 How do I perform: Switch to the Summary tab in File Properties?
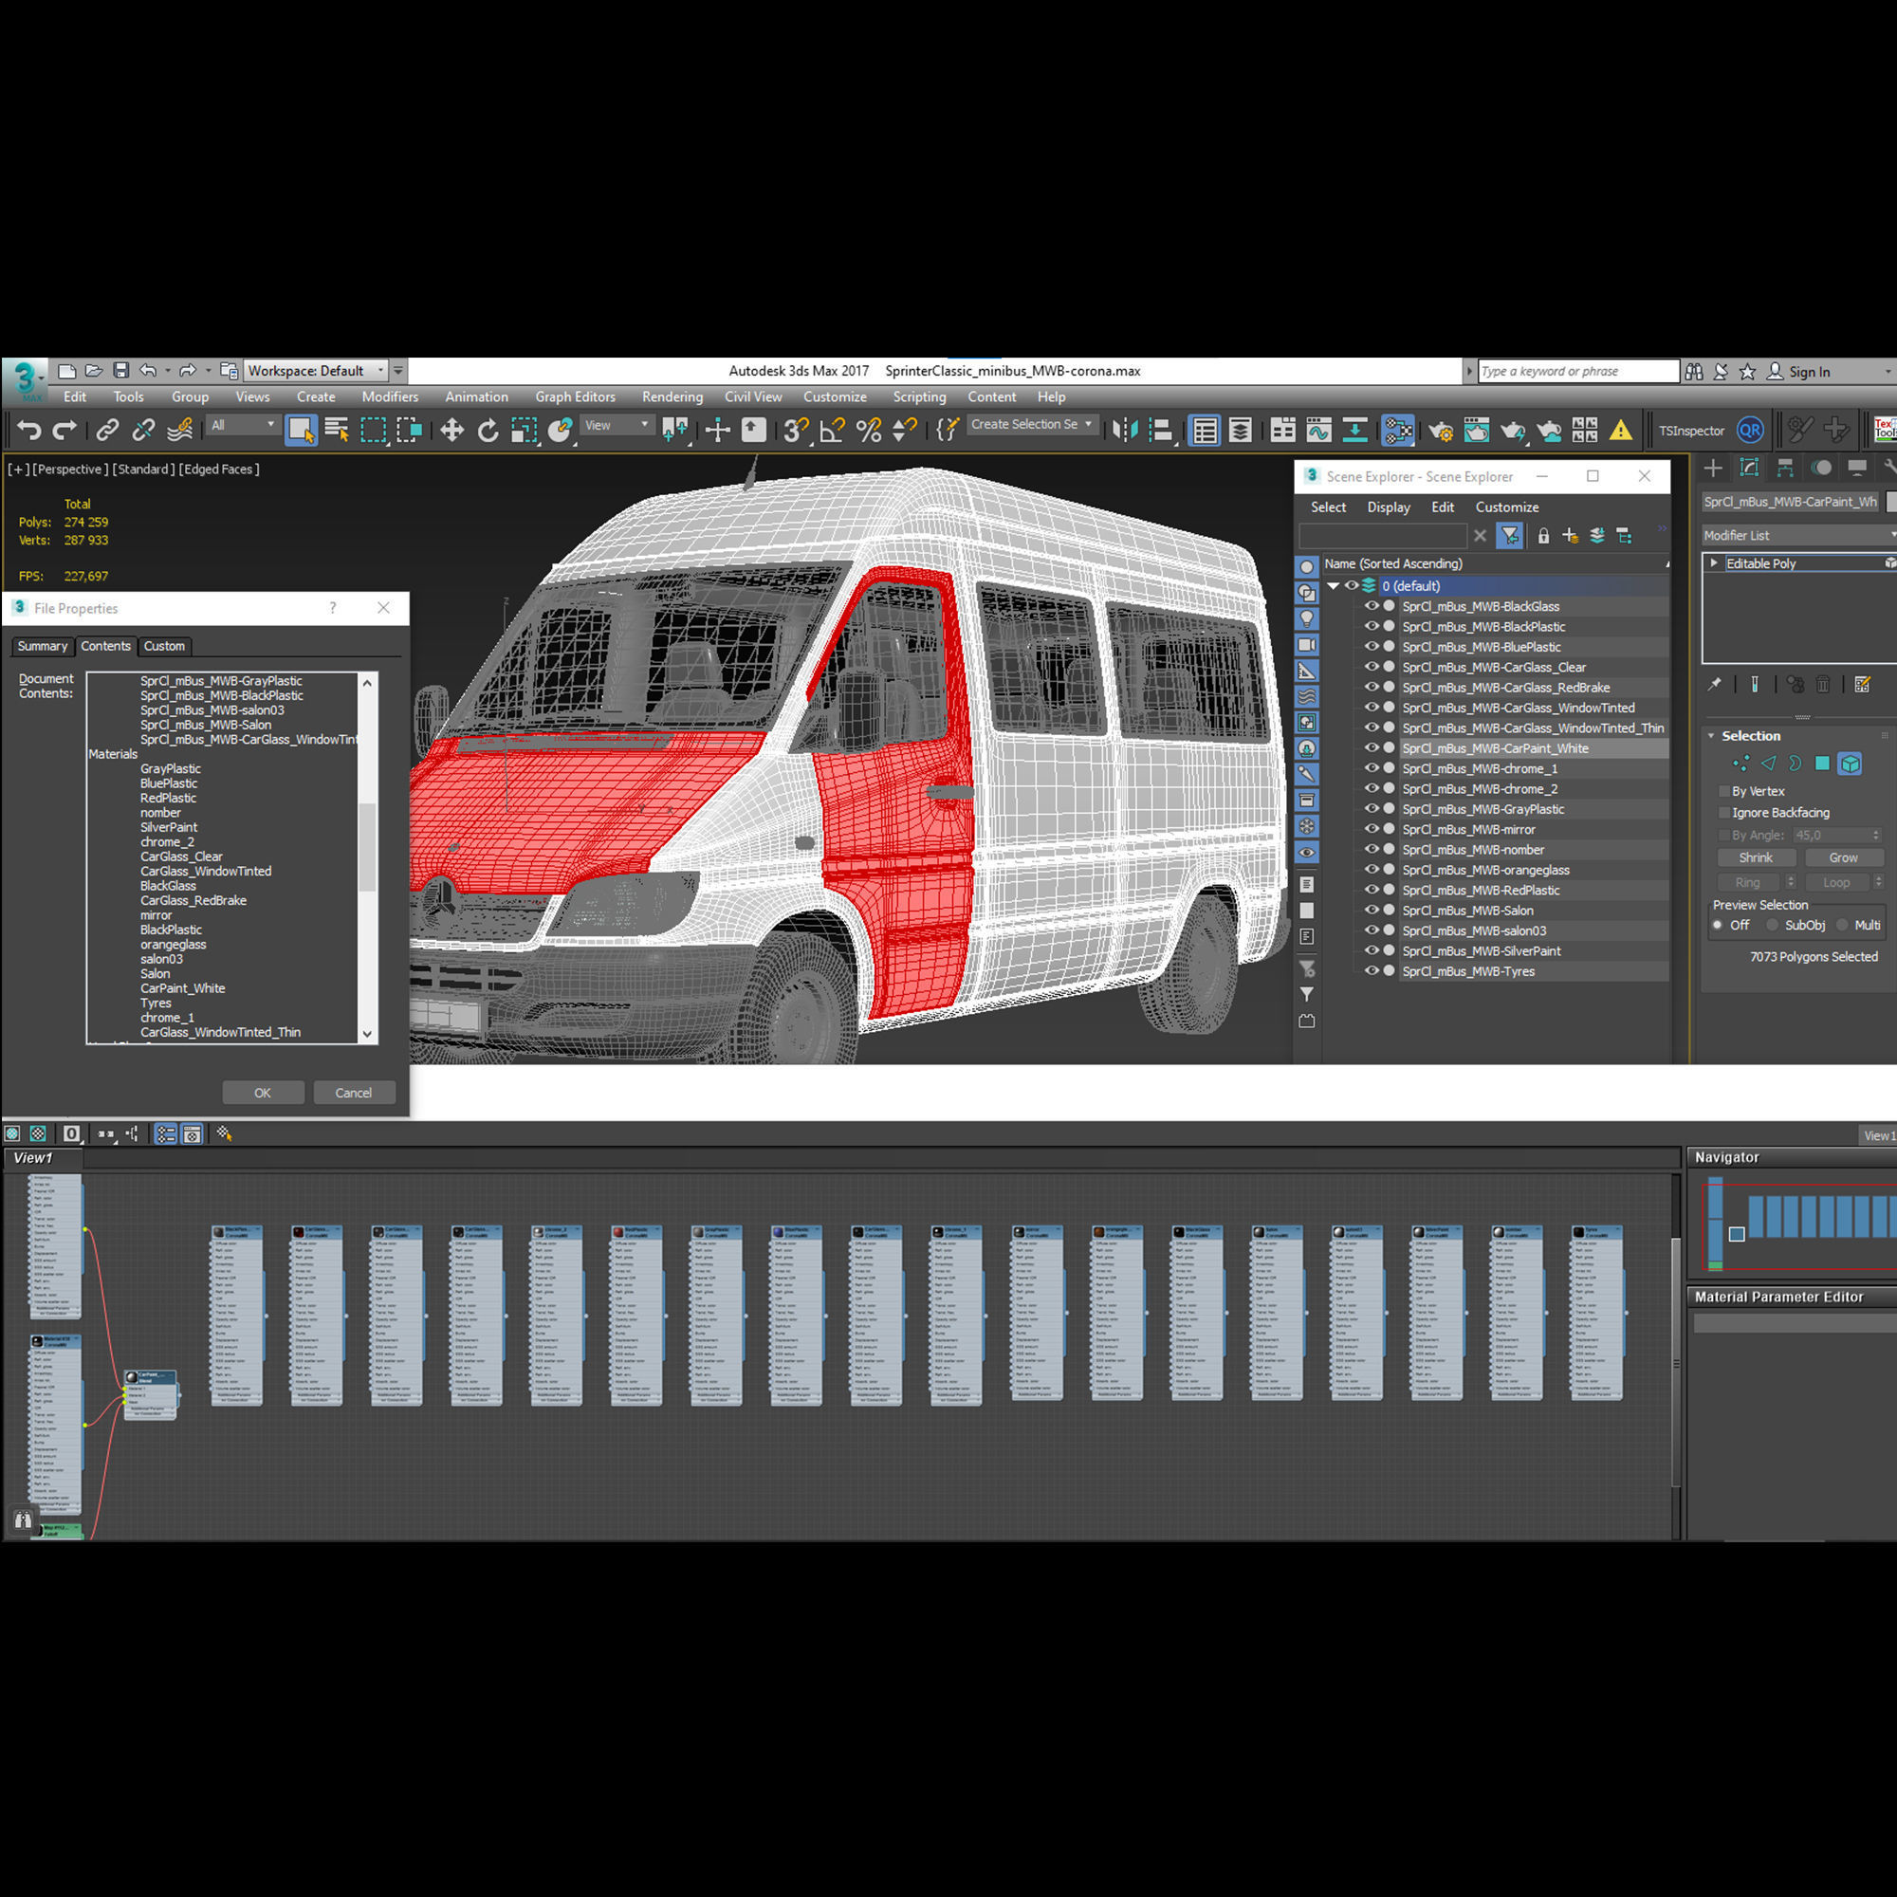(43, 646)
